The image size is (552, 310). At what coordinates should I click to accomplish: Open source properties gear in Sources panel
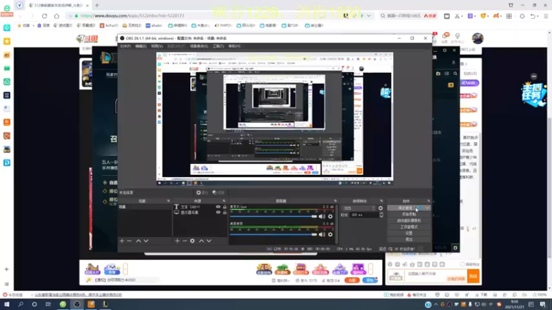(193, 241)
